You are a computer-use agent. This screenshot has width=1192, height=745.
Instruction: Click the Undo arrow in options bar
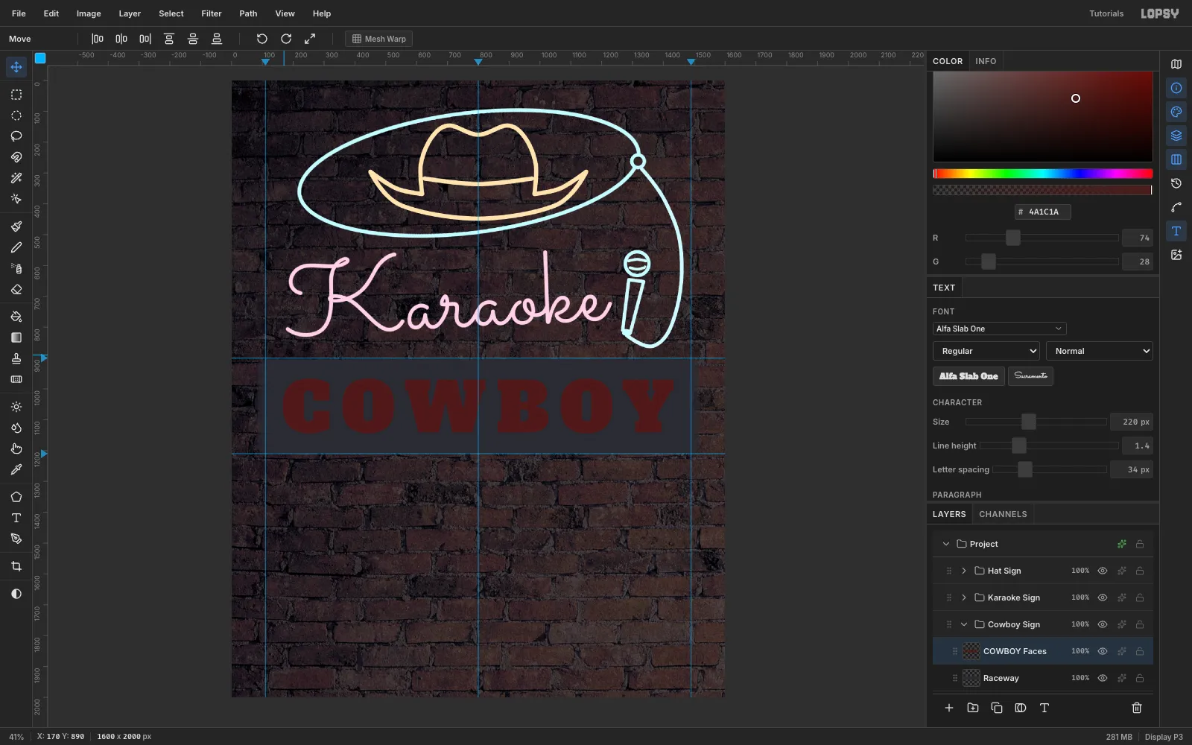click(x=262, y=39)
